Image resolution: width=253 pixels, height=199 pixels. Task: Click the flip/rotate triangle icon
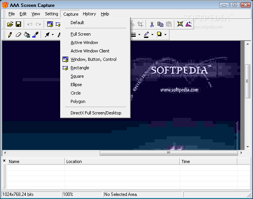tap(189, 24)
